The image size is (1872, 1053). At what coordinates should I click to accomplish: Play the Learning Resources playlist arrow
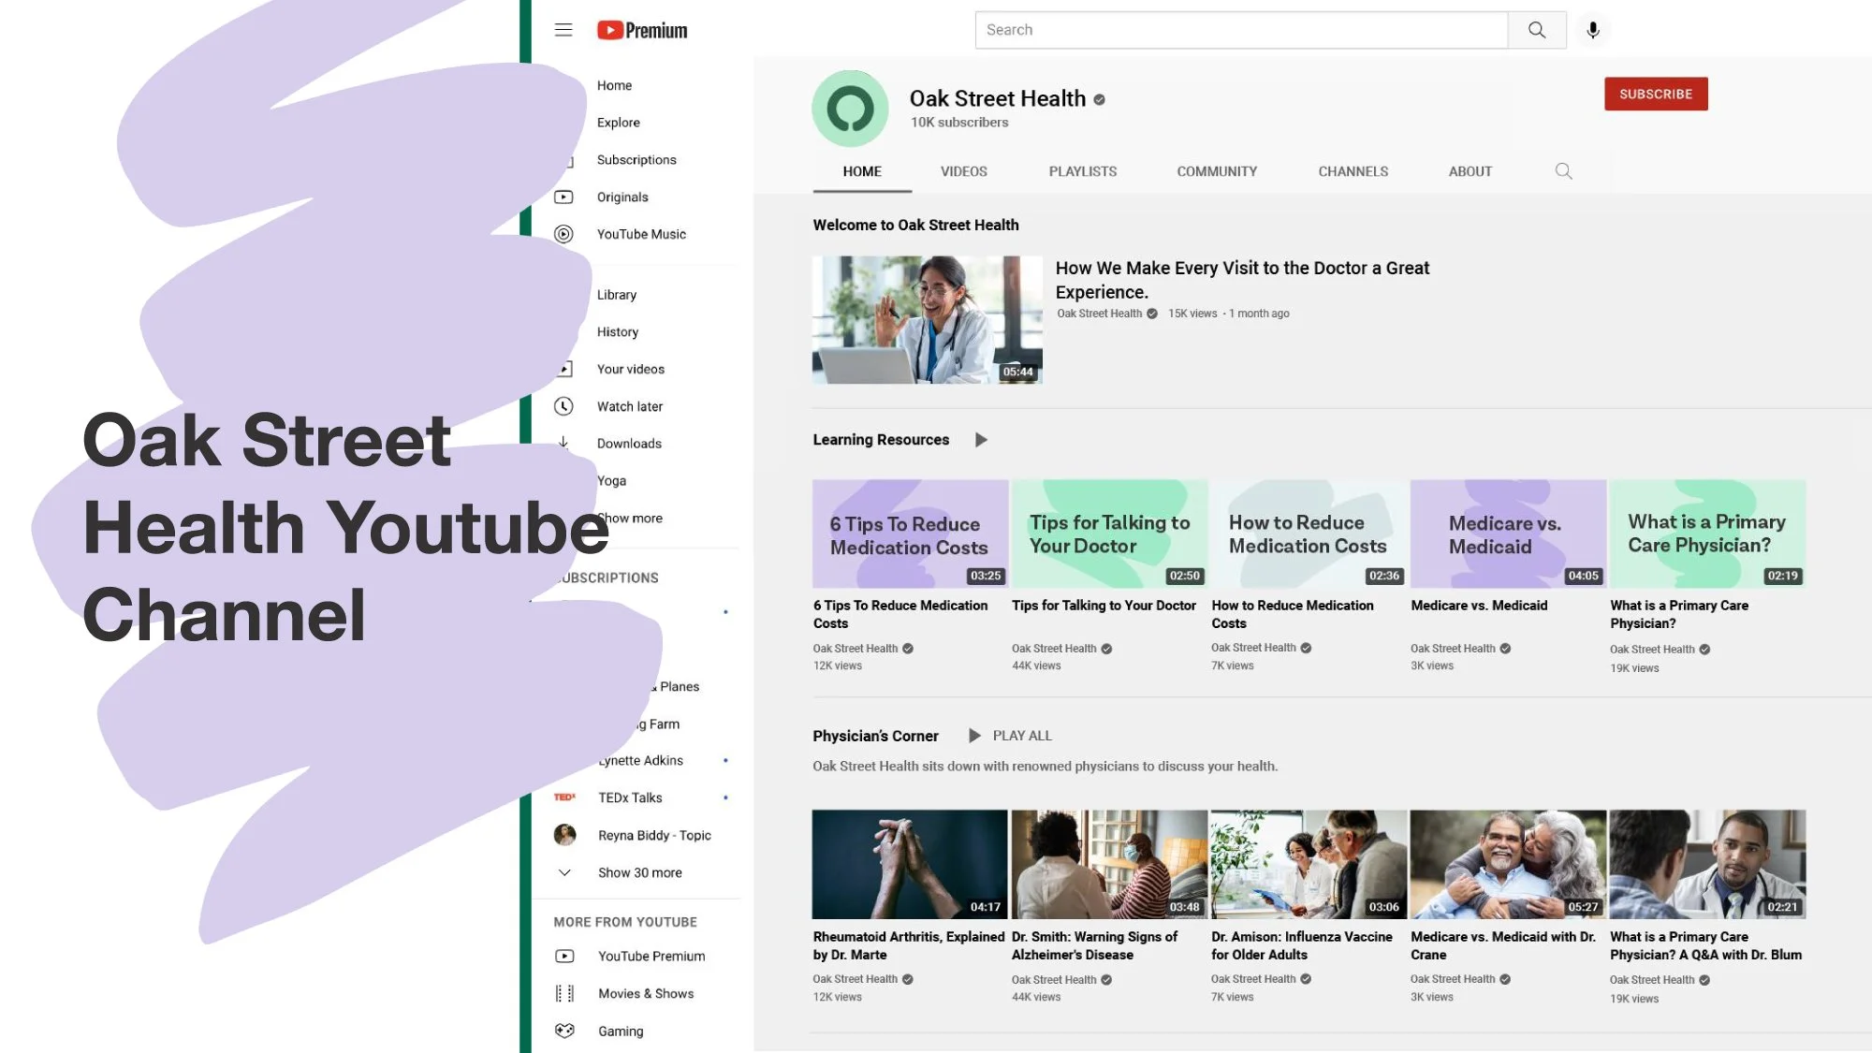coord(981,440)
